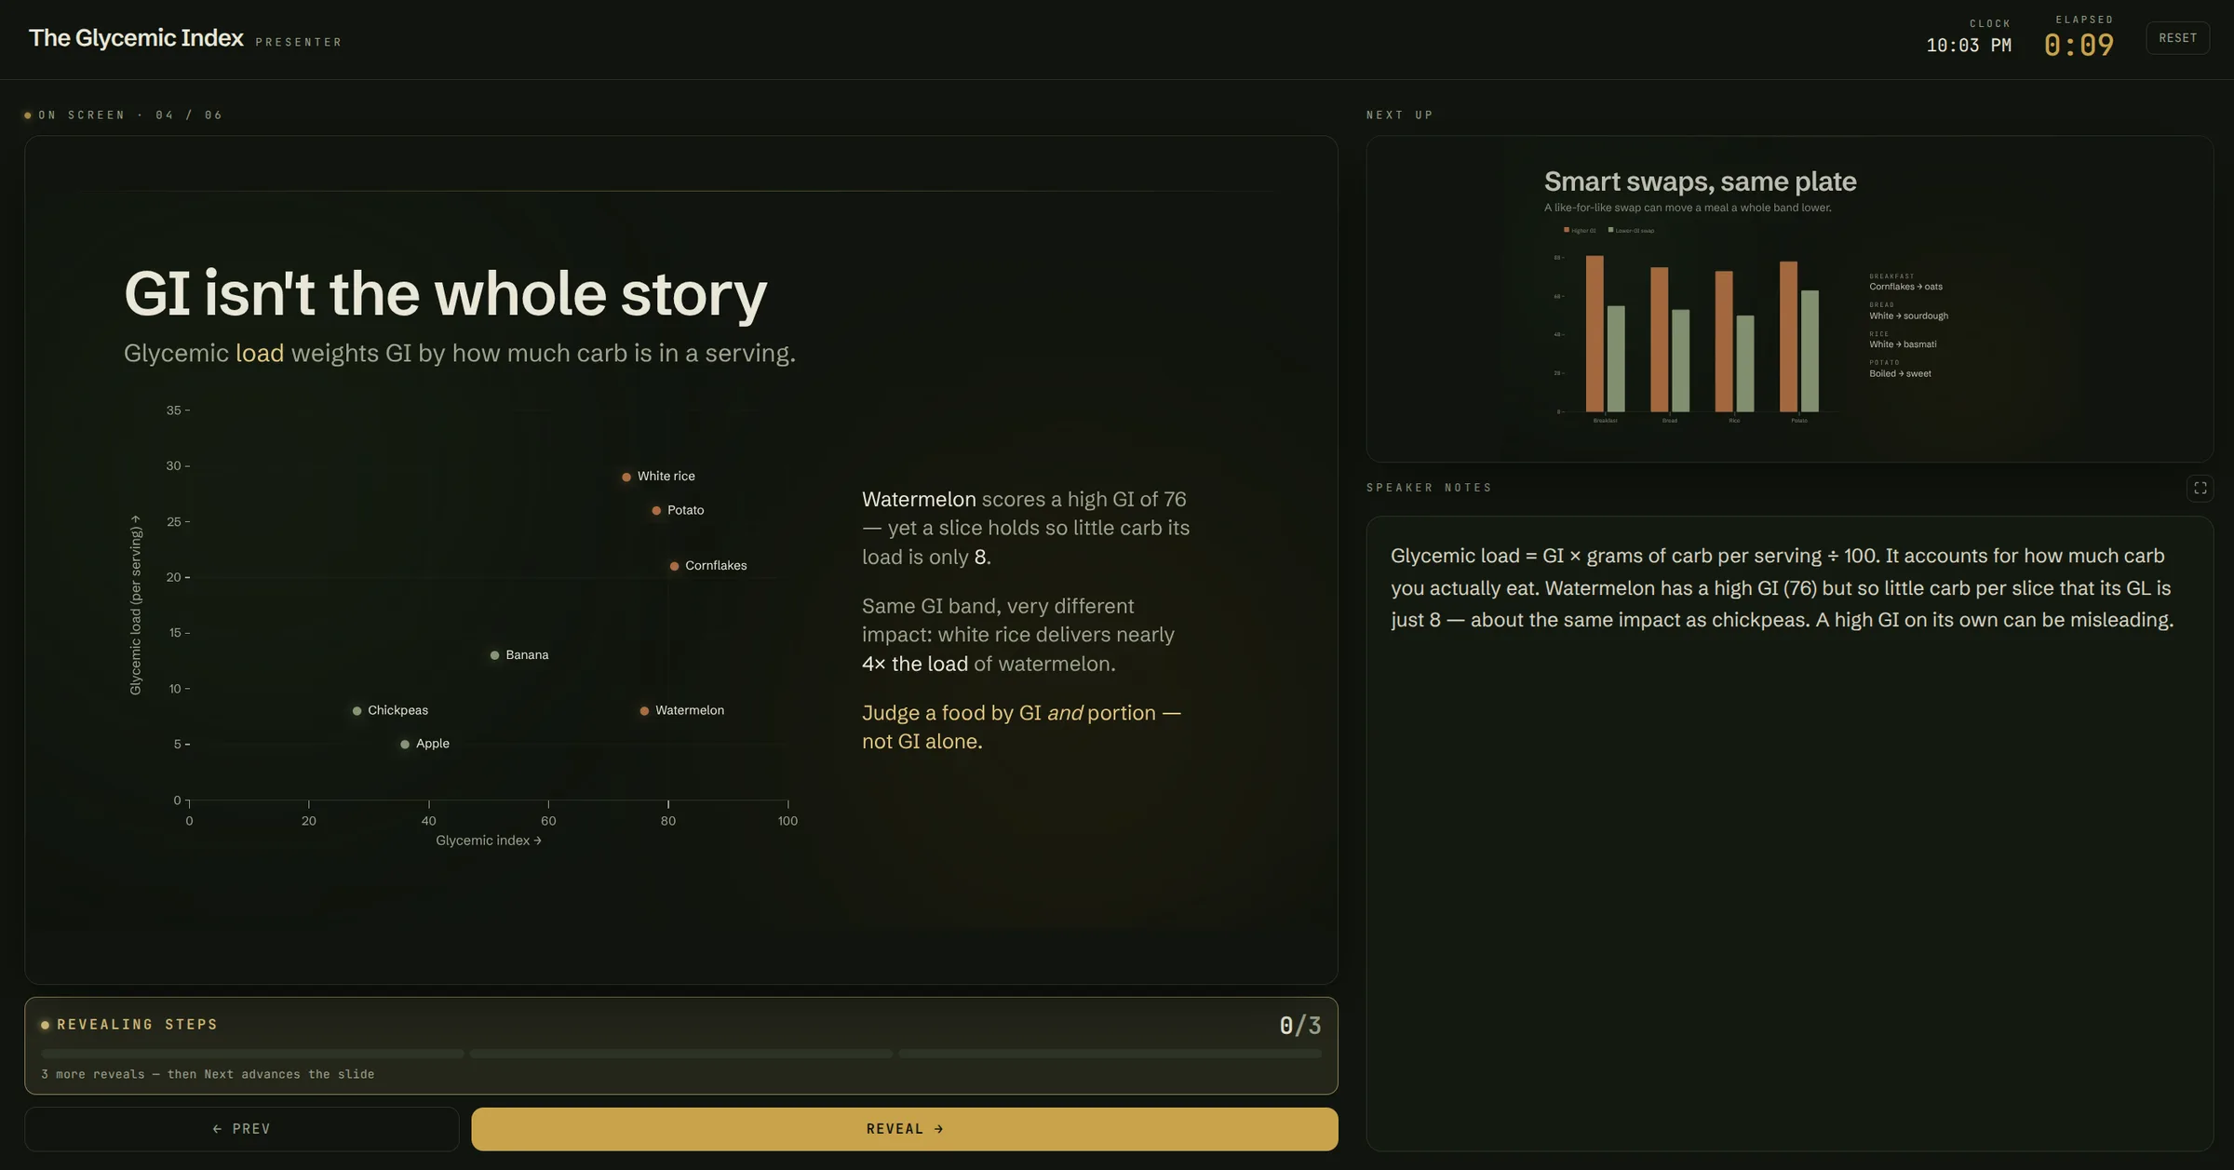Viewport: 2234px width, 1170px height.
Task: Click the Boiled → sweet swap label
Action: point(1900,373)
